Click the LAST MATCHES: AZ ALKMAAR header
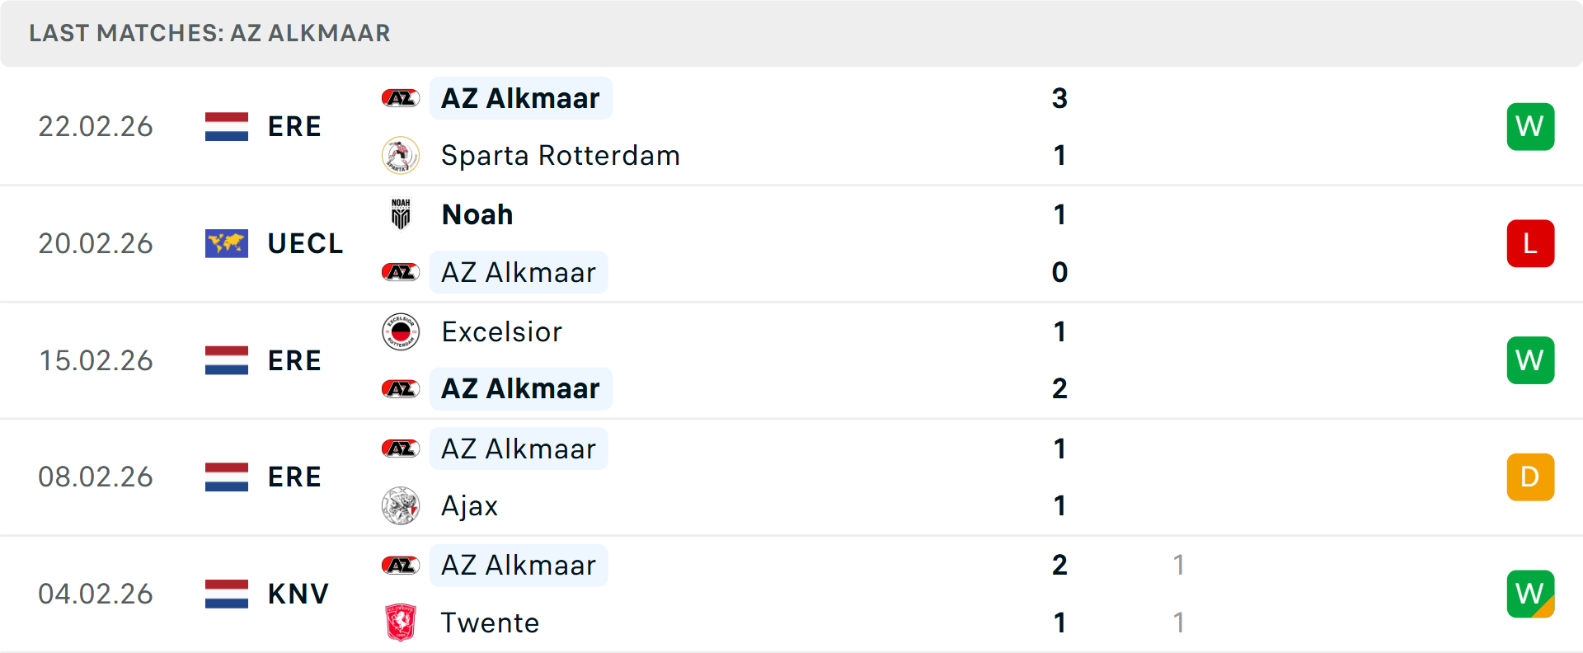The width and height of the screenshot is (1583, 653). [209, 33]
